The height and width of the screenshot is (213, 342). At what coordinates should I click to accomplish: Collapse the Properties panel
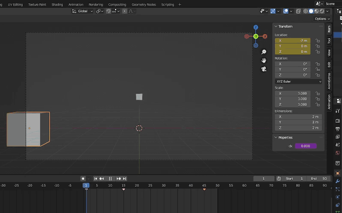click(276, 137)
